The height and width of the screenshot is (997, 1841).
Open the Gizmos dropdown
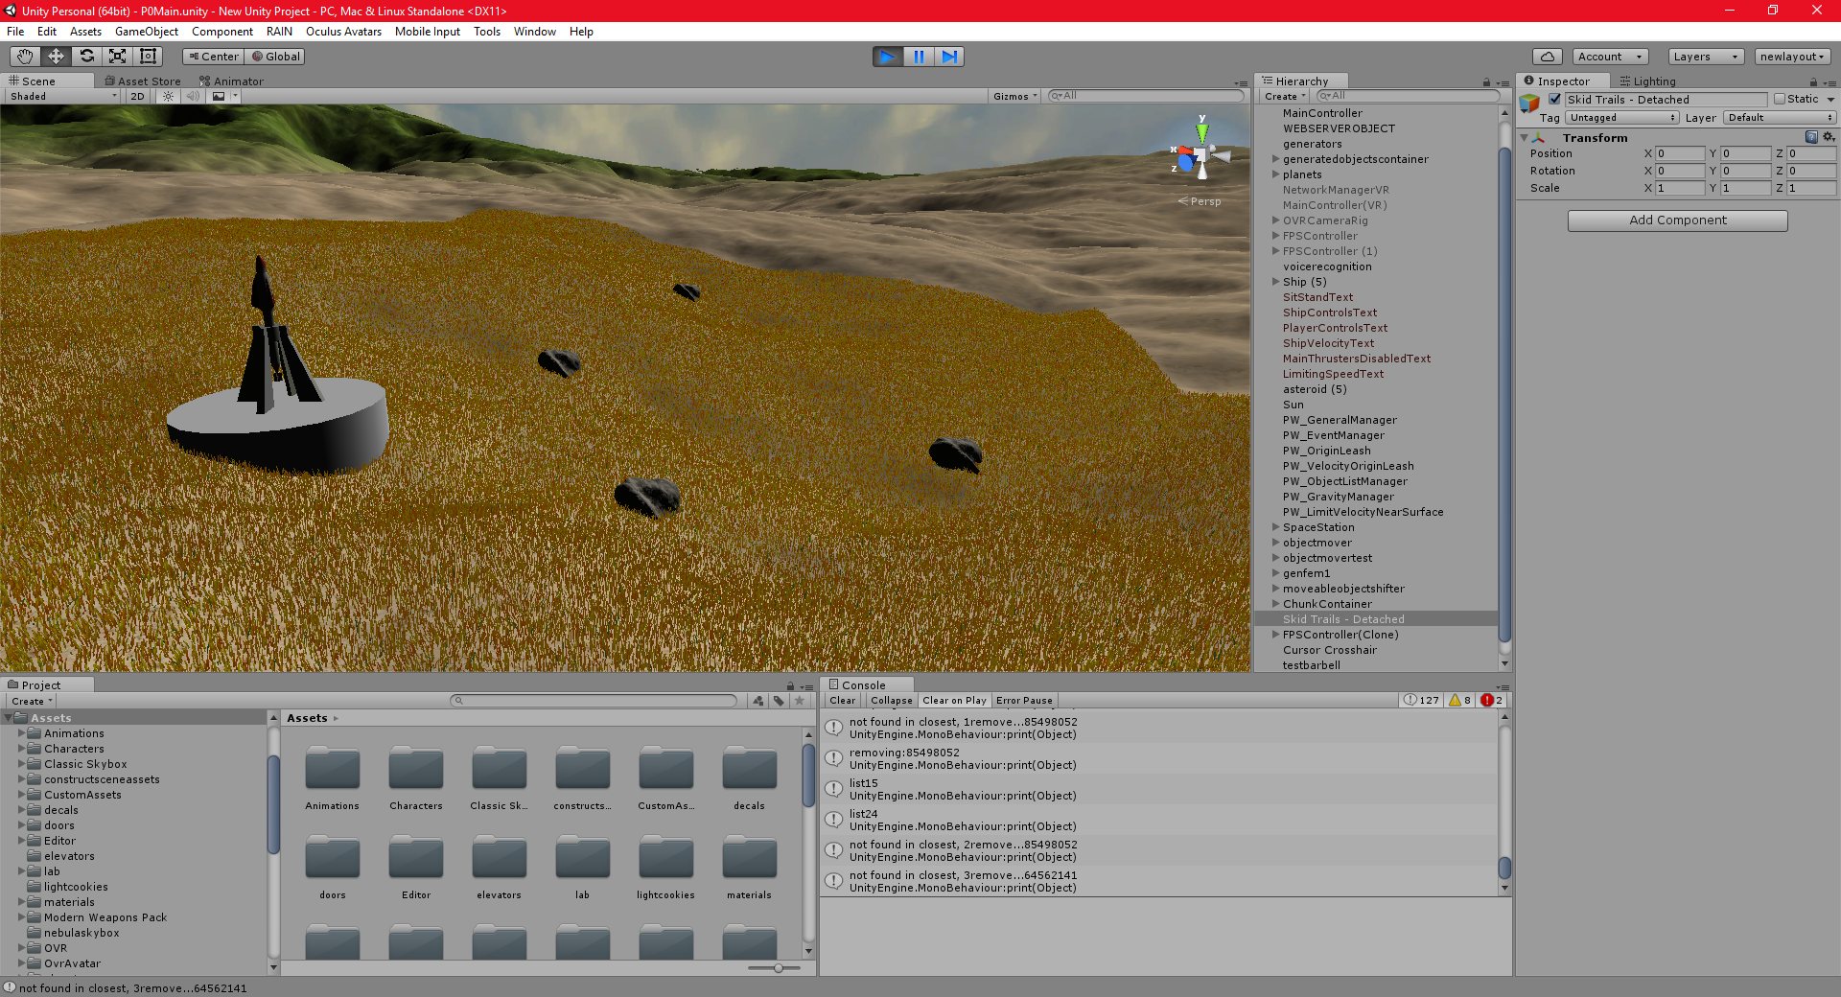(1015, 96)
